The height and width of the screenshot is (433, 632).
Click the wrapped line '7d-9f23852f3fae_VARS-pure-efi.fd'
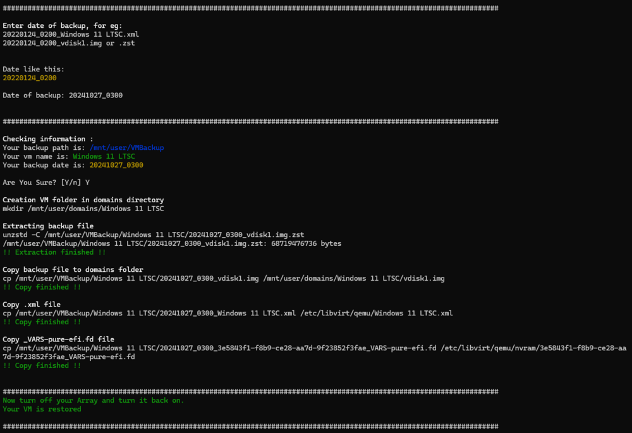tap(68, 357)
